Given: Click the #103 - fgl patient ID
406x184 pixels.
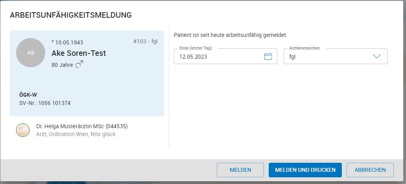Looking at the screenshot, I should 146,41.
